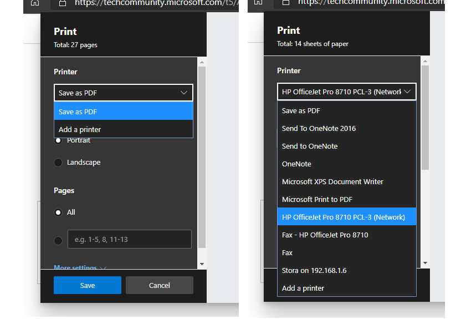Choose Microsoft Print to PDF
The image size is (451, 319).
click(x=347, y=199)
